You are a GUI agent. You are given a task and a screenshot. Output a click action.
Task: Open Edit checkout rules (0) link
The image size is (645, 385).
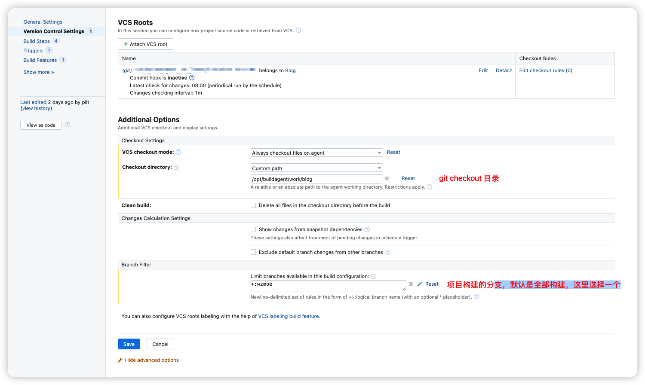point(546,70)
